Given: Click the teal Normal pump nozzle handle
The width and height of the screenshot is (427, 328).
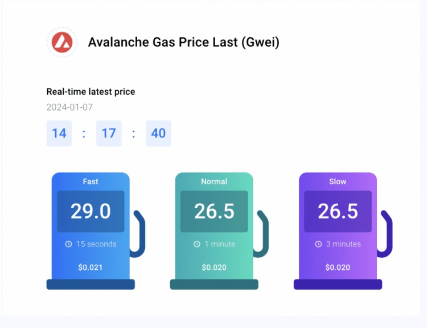Looking at the screenshot, I should pyautogui.click(x=261, y=233).
